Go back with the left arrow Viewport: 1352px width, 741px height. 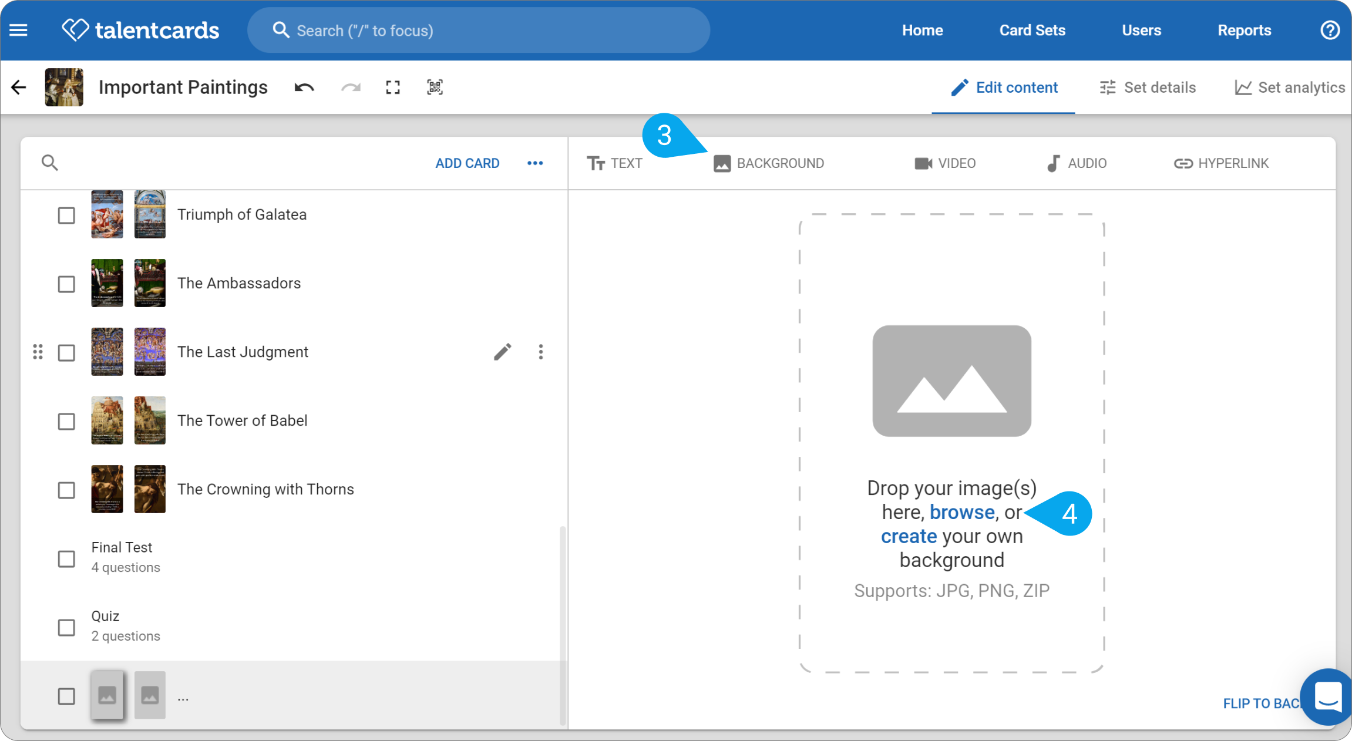tap(19, 87)
